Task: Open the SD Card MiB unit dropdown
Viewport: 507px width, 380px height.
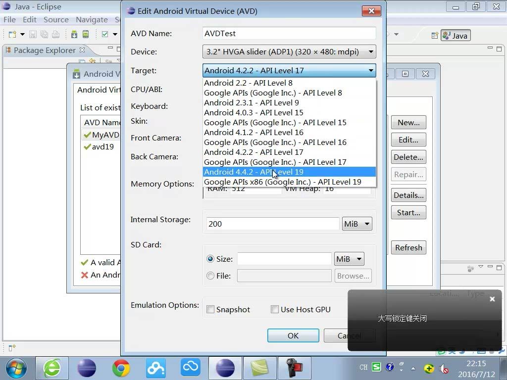Action: [x=349, y=259]
